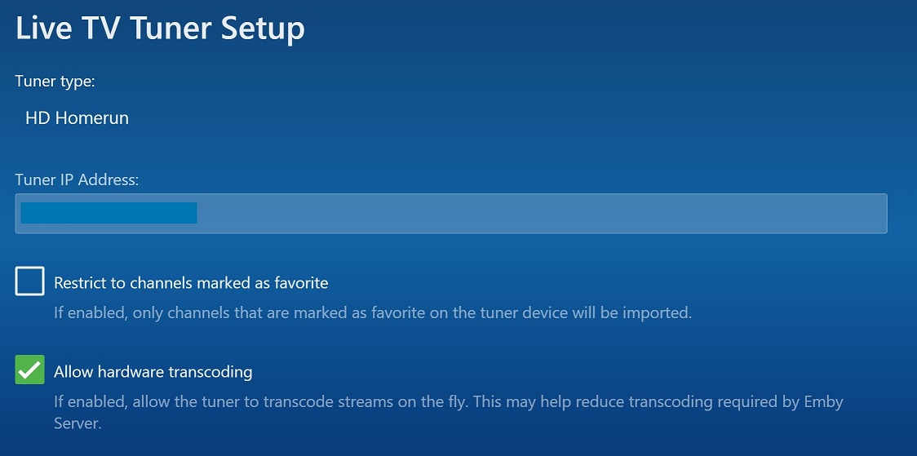Viewport: 917px width, 456px height.
Task: Click the "Tuner type:" label
Action: point(55,82)
